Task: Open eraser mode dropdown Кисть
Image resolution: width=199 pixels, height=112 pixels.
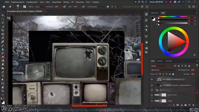Action: tap(40, 7)
